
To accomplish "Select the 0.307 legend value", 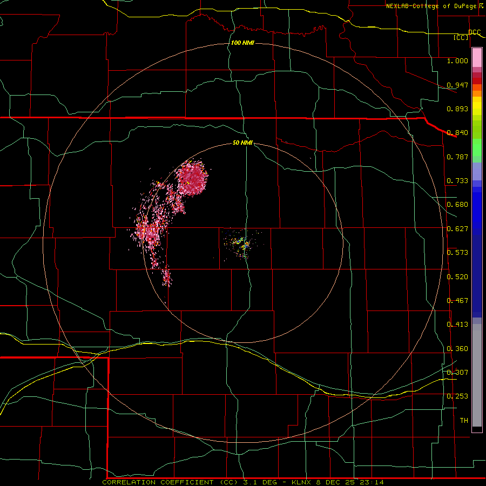I will (x=457, y=372).
